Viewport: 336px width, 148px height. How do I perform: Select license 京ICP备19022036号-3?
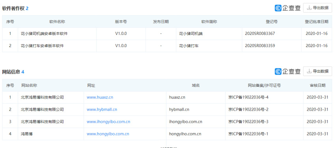point(248,122)
